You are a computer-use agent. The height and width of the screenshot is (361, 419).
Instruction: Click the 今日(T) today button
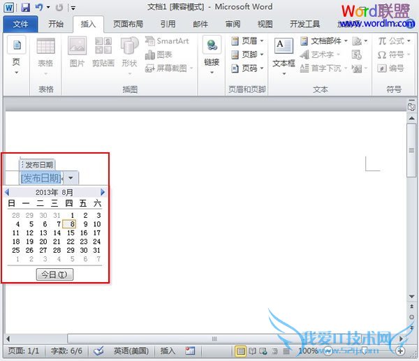[54, 274]
